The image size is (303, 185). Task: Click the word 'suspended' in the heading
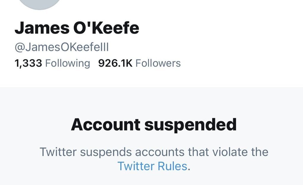coord(190,125)
